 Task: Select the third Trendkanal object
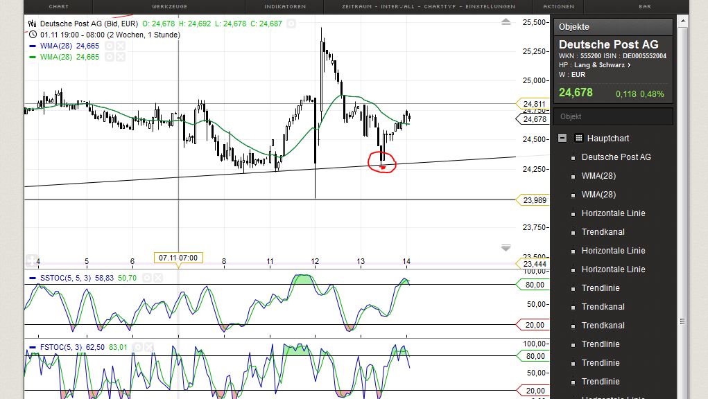[603, 326]
